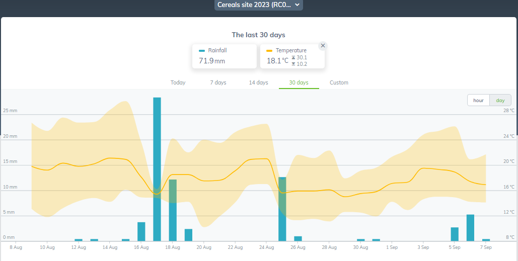Click the yellow Temperature legend color marker
Viewport: 518px width, 261px height.
(x=270, y=51)
